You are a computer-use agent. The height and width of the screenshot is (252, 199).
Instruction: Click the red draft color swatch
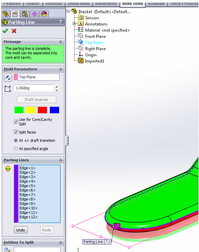[x=42, y=110]
